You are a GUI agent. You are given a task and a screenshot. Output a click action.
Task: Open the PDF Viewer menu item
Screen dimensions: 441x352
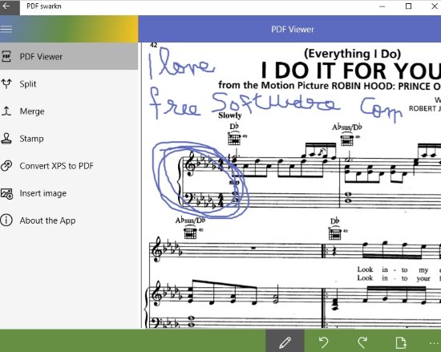69,56
